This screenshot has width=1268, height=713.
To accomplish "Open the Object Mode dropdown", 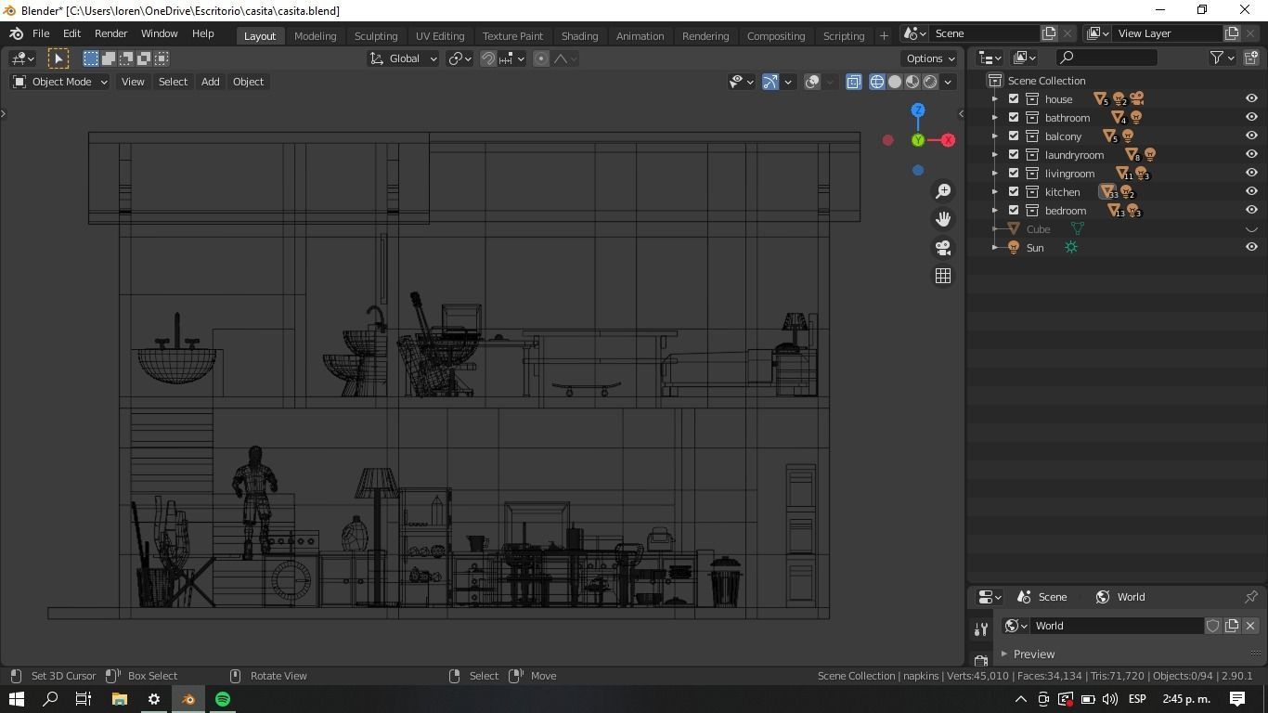I will point(59,82).
